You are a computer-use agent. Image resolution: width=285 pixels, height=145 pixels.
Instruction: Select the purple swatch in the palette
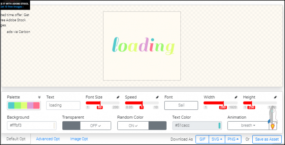pos(30,105)
